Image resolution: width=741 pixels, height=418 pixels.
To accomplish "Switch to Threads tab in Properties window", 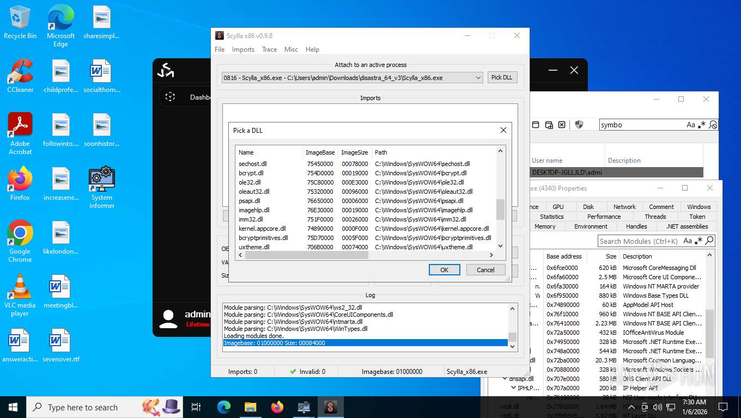I will click(655, 217).
